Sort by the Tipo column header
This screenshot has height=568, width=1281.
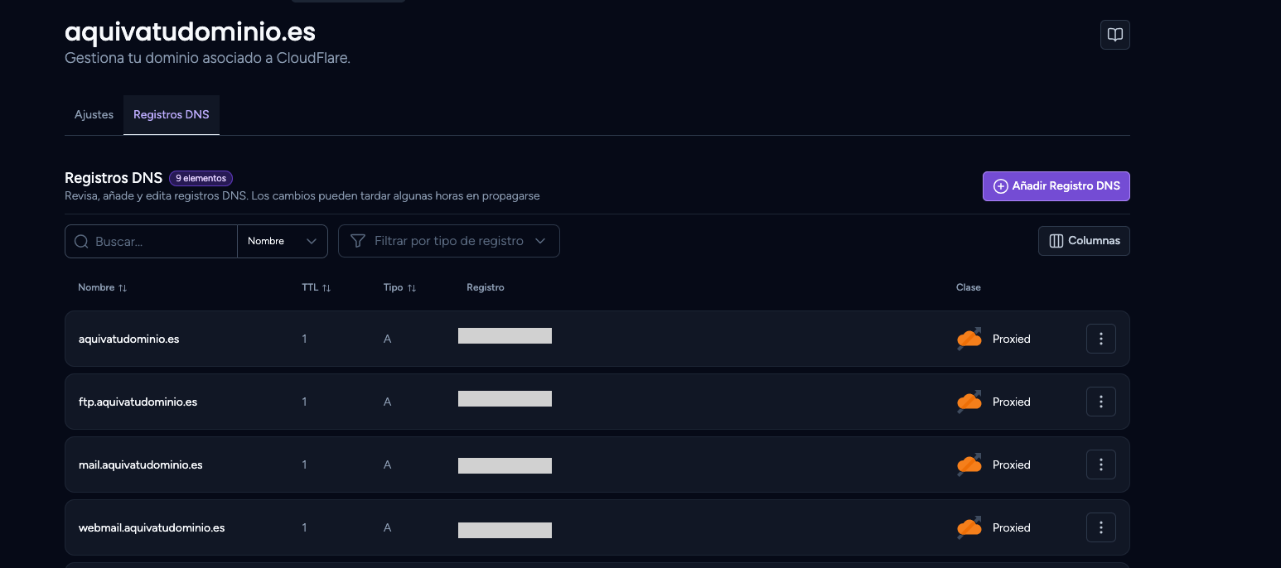399,287
